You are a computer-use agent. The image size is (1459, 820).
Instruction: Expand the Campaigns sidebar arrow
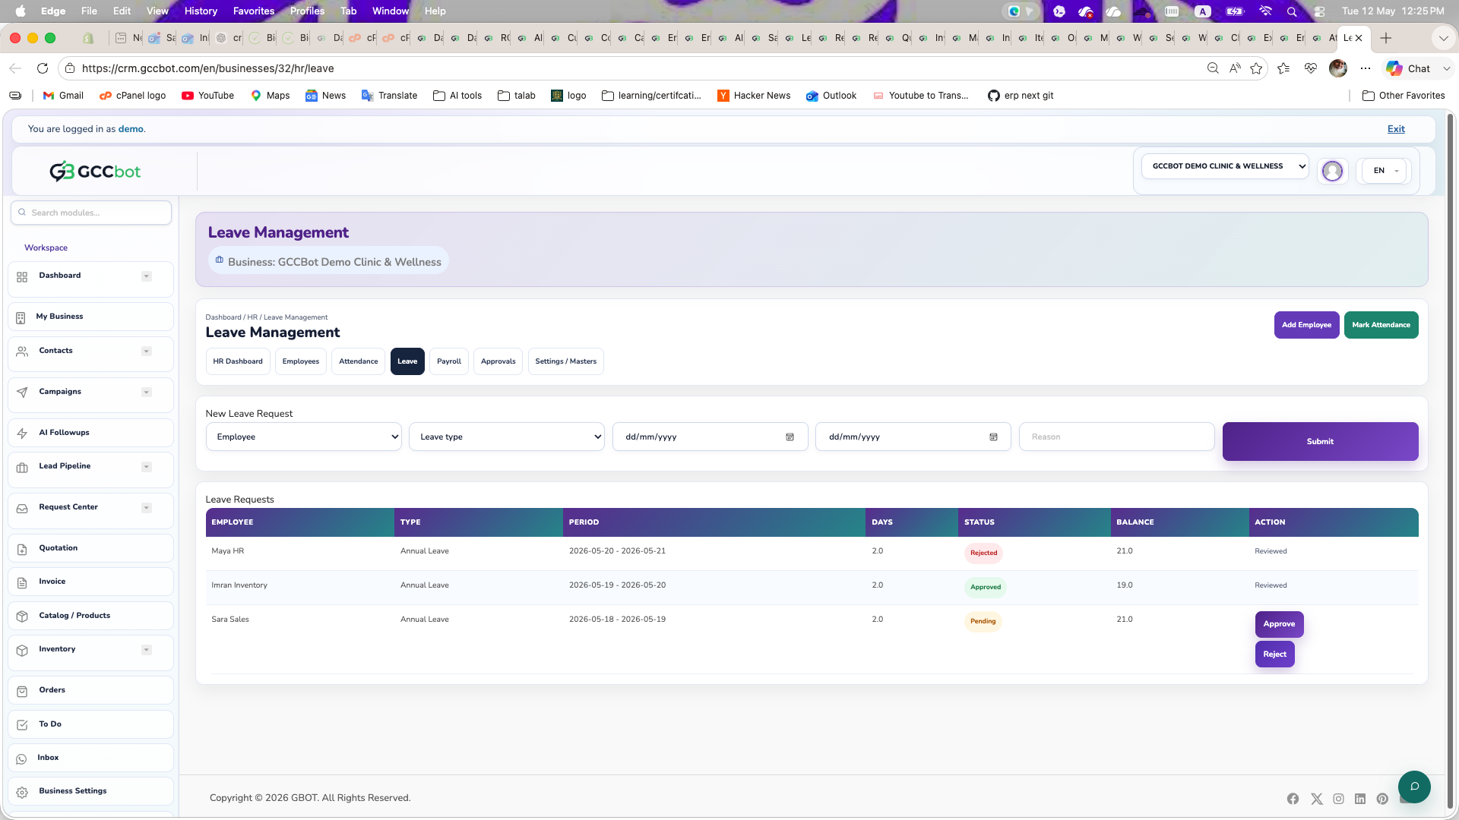(147, 393)
